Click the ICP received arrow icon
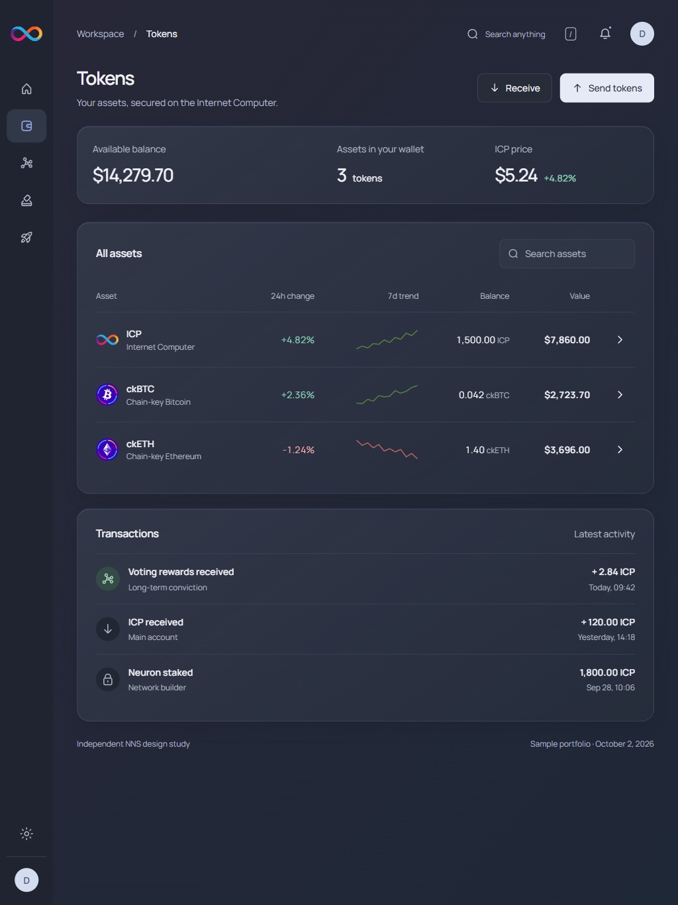678x905 pixels. click(108, 629)
